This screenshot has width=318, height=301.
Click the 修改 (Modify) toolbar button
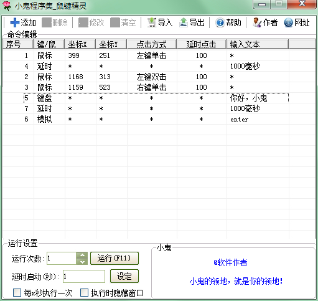[91, 22]
